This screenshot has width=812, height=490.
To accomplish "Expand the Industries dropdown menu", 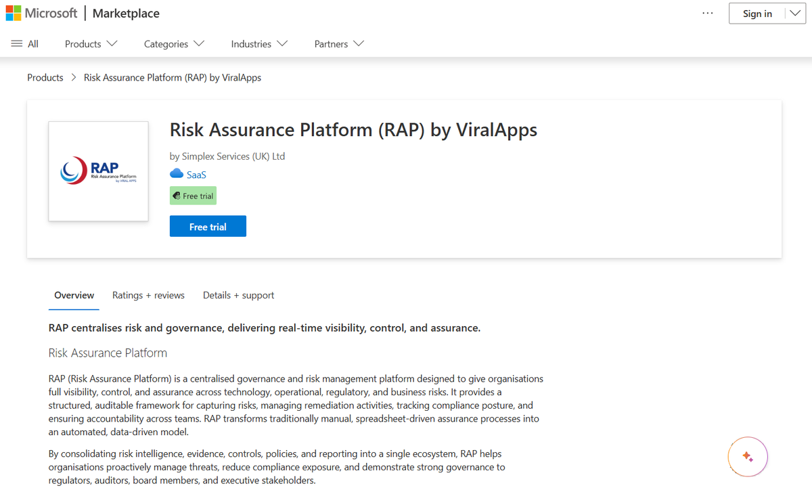I will click(259, 44).
